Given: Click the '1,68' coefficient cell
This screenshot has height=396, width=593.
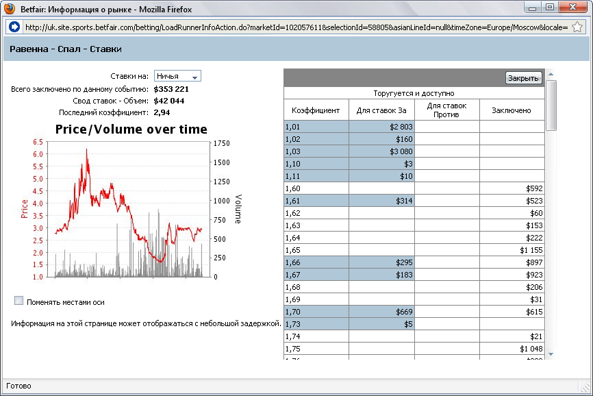Looking at the screenshot, I should point(316,287).
